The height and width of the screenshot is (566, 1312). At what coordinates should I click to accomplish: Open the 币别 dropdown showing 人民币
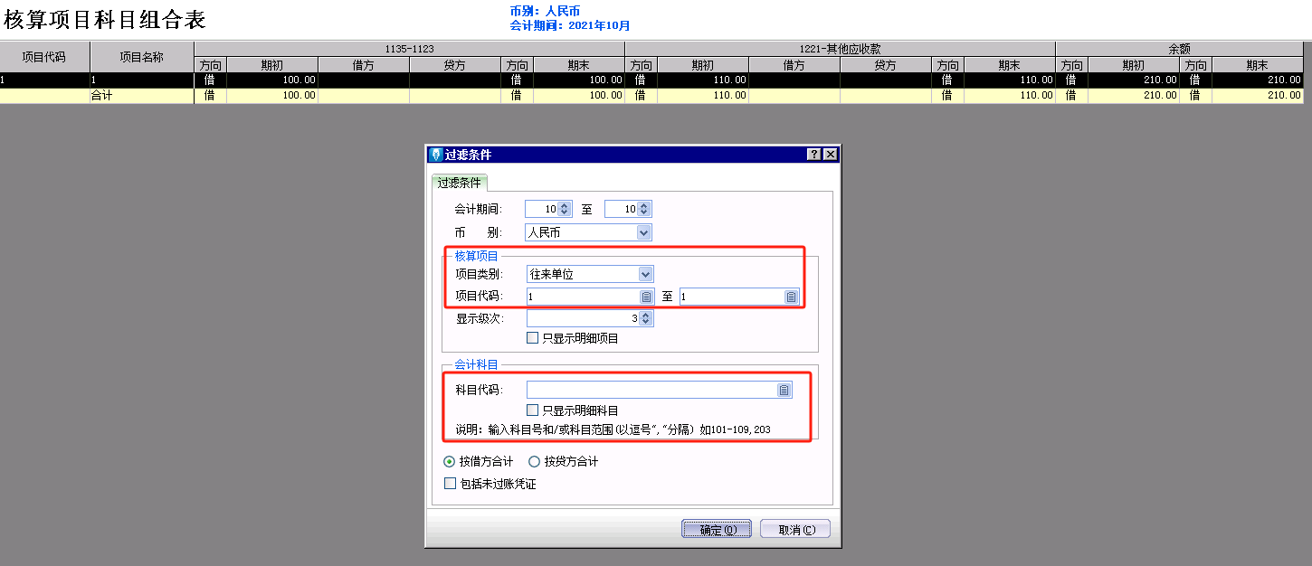[x=643, y=232]
